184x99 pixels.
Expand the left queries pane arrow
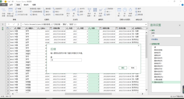pos(3,24)
